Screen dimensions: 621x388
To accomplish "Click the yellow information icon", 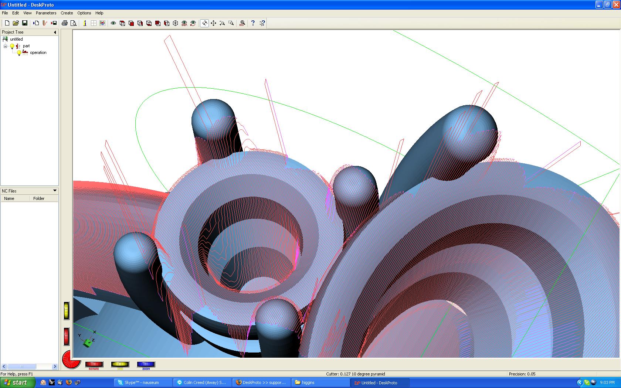I will (85, 23).
